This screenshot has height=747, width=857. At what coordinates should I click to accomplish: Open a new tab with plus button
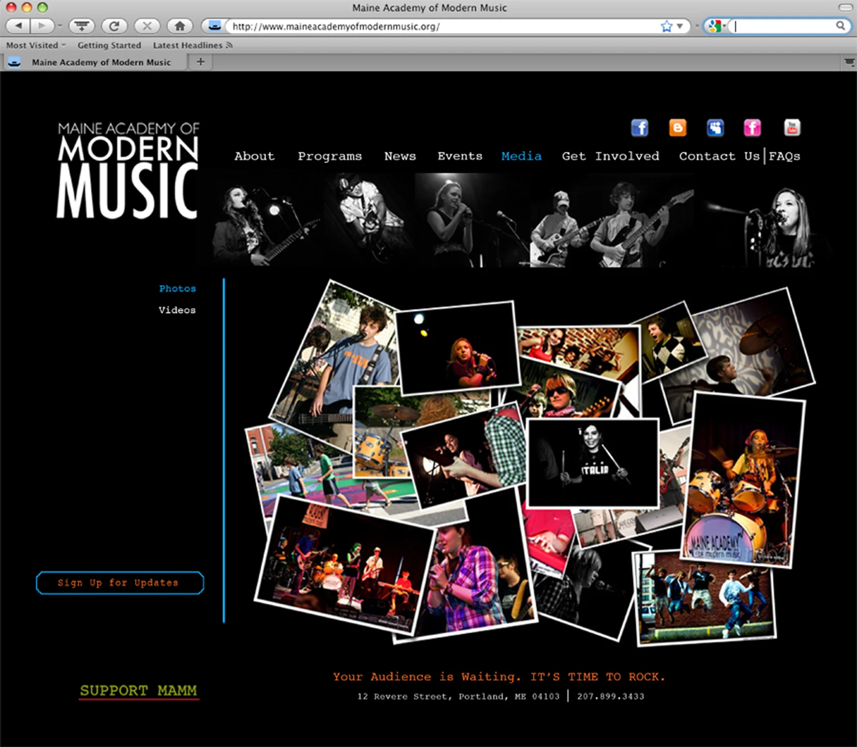tap(200, 62)
